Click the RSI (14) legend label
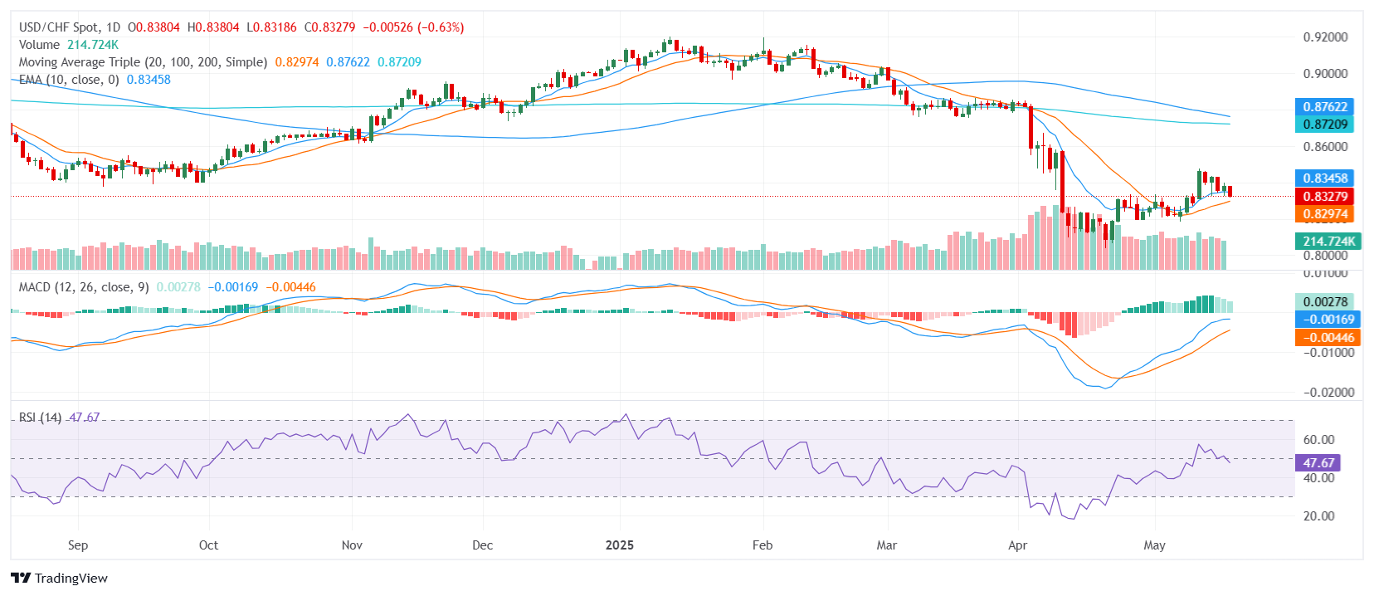Image resolution: width=1374 pixels, height=596 pixels. point(41,418)
